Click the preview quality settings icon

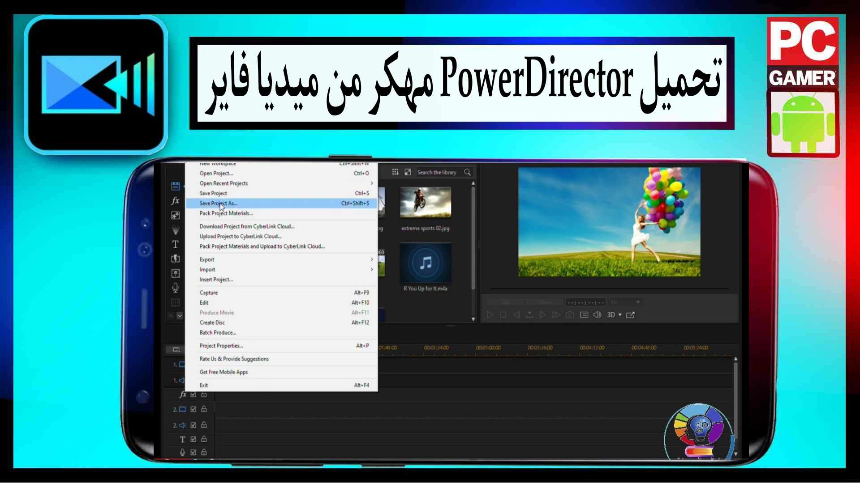click(584, 315)
